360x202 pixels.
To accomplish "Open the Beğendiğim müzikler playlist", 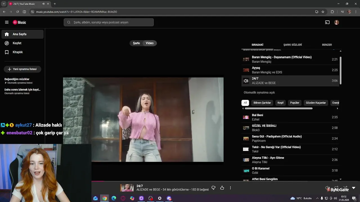I will click(x=22, y=81).
